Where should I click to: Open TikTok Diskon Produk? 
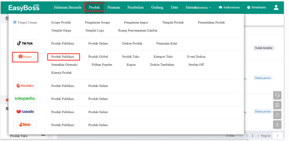(x=132, y=44)
